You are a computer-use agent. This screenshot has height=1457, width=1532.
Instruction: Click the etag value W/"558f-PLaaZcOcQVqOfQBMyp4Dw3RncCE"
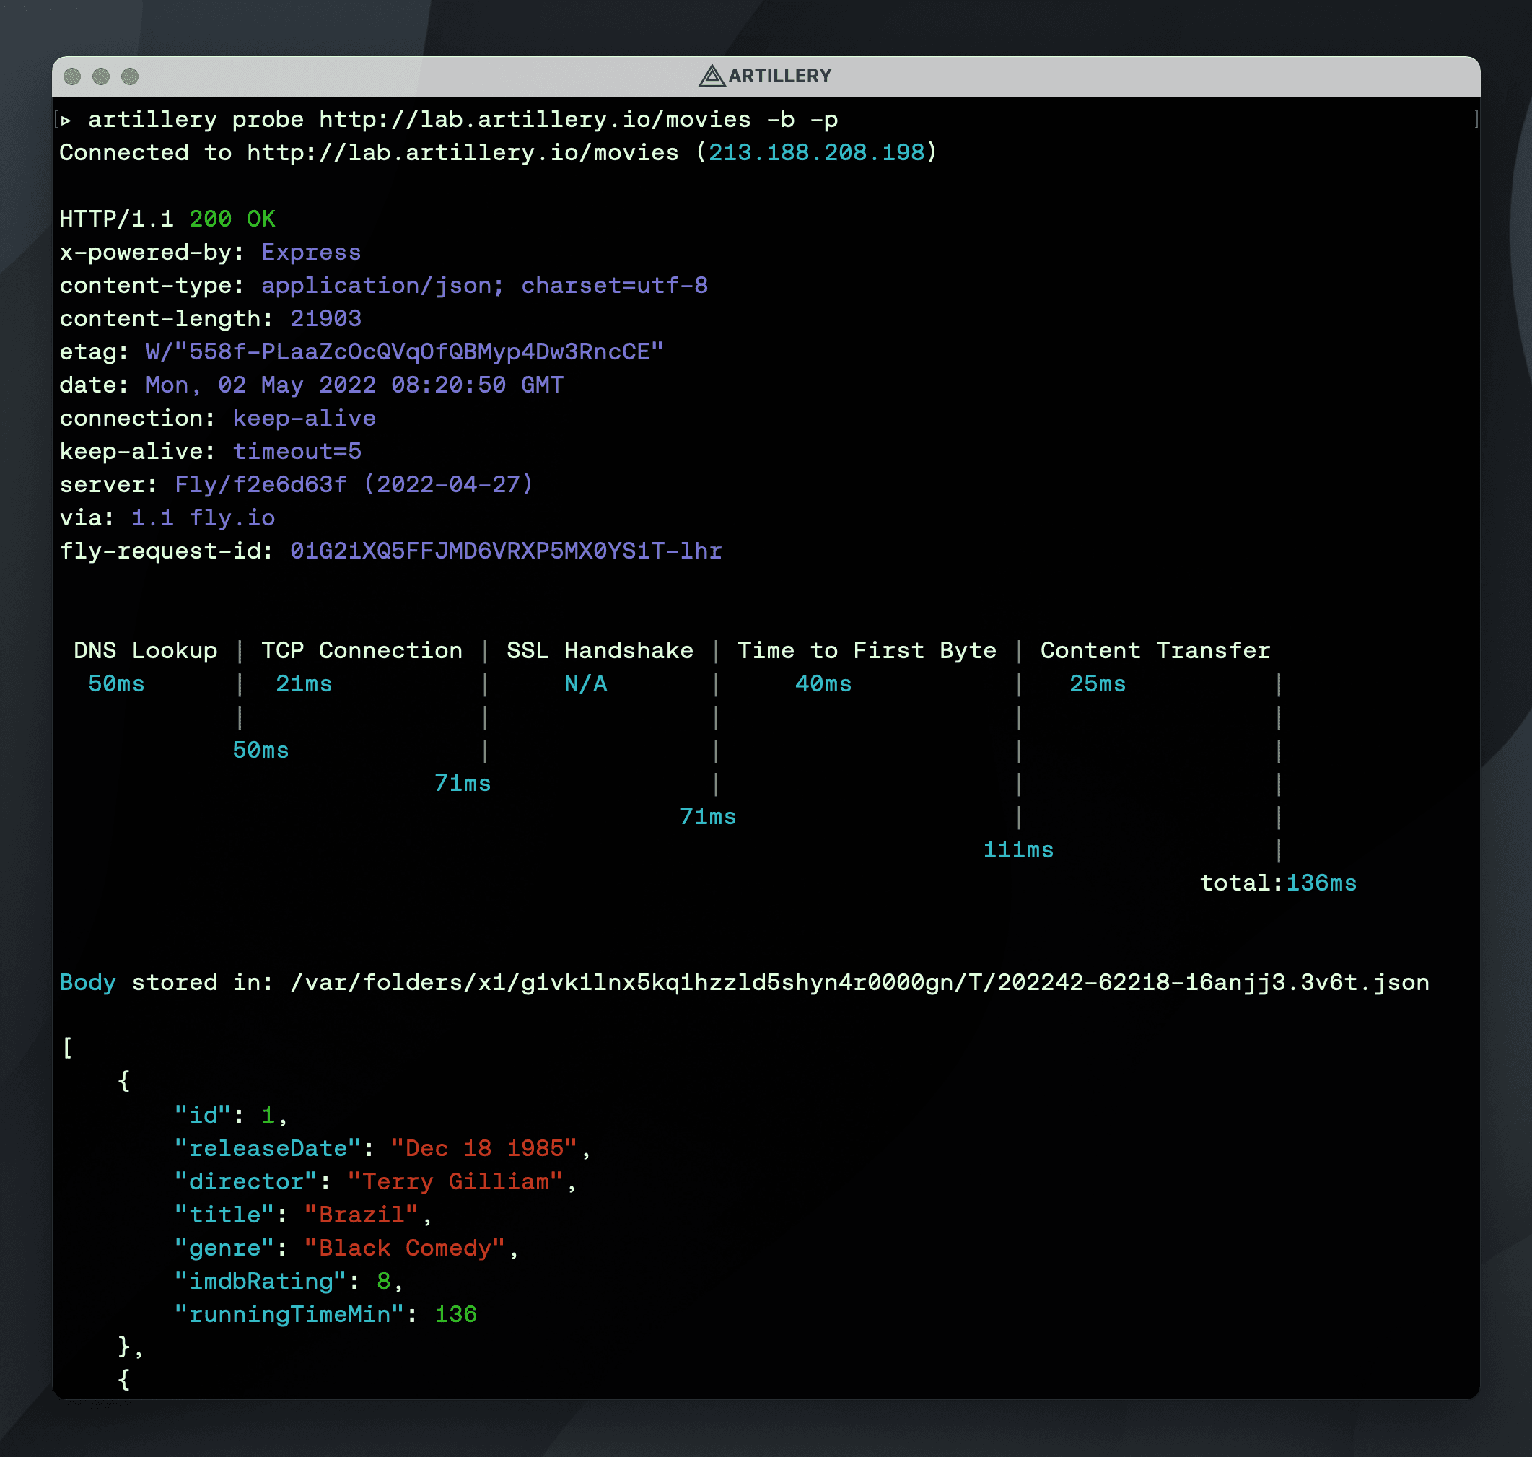coord(405,352)
